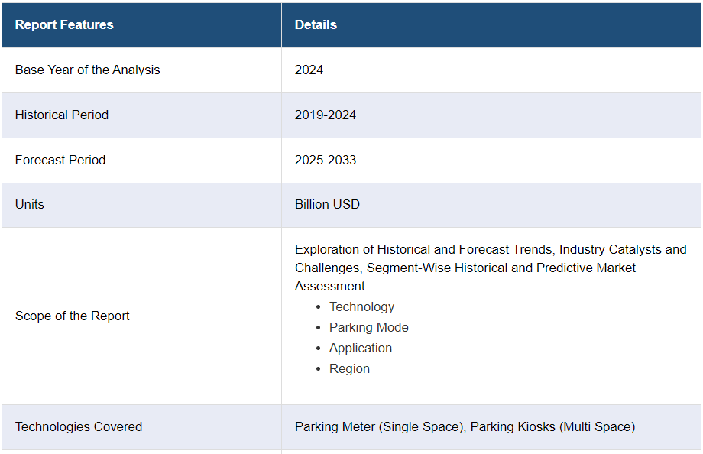Click the 2019-2024 historical period value

click(x=326, y=115)
